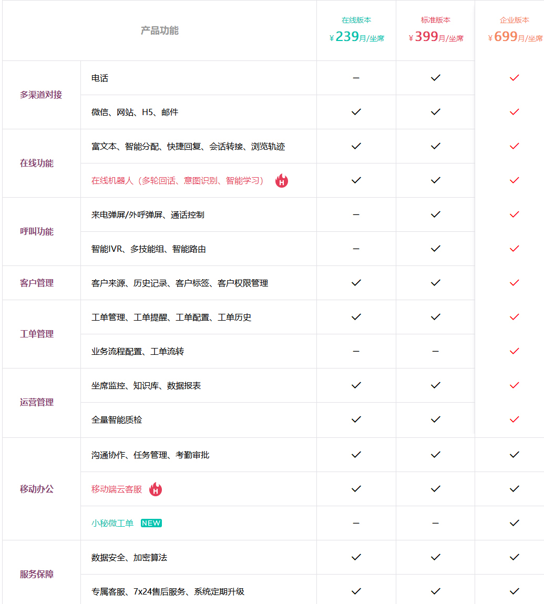Open the 移动端云客服 link
This screenshot has width=544, height=604.
[116, 489]
